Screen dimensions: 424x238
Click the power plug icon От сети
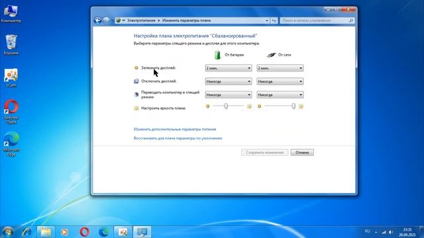click(x=271, y=55)
